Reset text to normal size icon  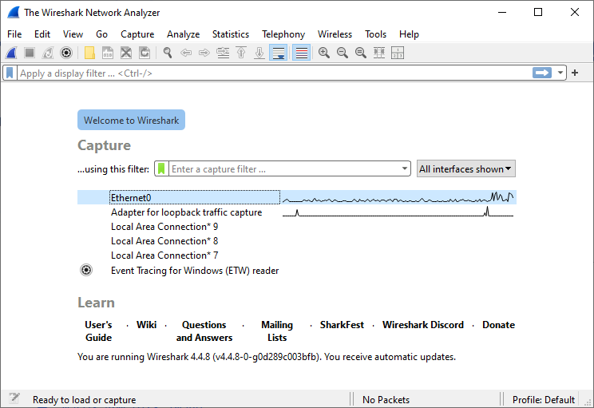coord(361,53)
